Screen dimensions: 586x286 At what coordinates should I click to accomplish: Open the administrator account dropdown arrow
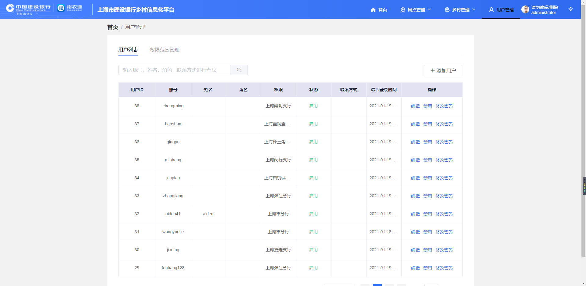(x=570, y=9)
